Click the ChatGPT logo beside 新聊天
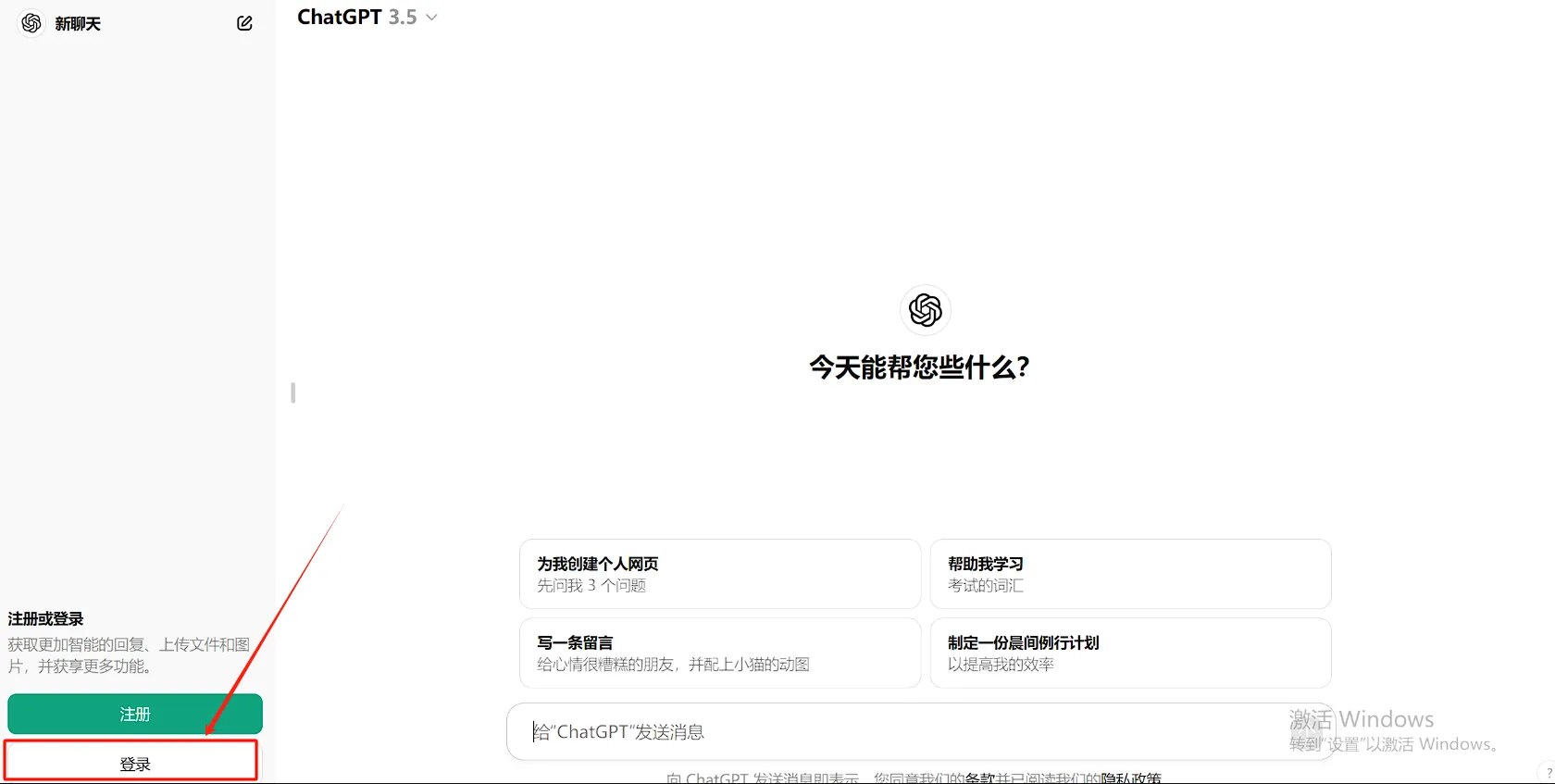Screen dimensions: 1555x784 [x=31, y=23]
